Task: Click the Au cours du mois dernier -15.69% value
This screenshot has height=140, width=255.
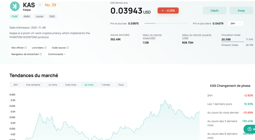Action: point(248,112)
